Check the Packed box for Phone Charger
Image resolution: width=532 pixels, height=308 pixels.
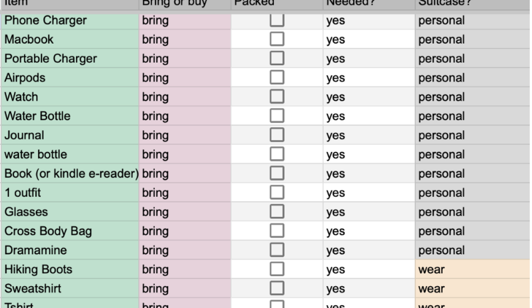click(x=277, y=21)
